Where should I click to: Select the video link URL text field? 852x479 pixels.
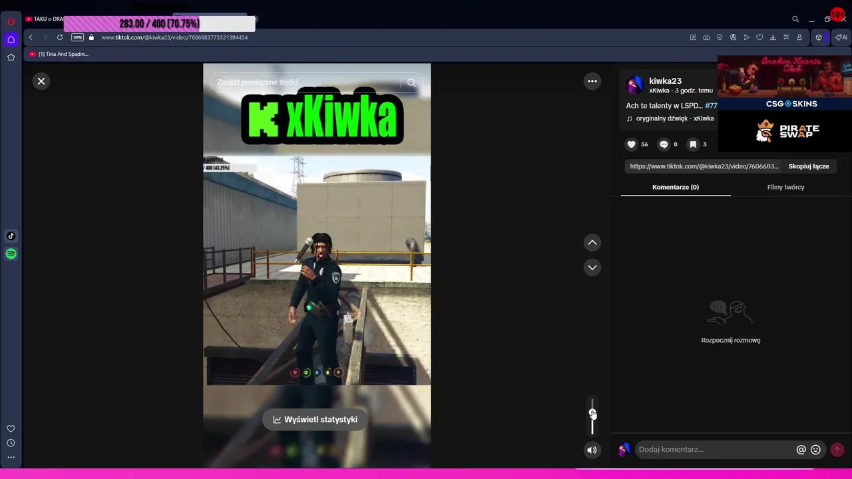tap(704, 166)
